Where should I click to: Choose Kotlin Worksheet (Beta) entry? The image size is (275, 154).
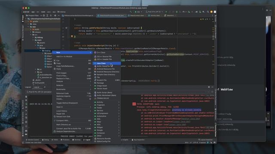pos(107,95)
